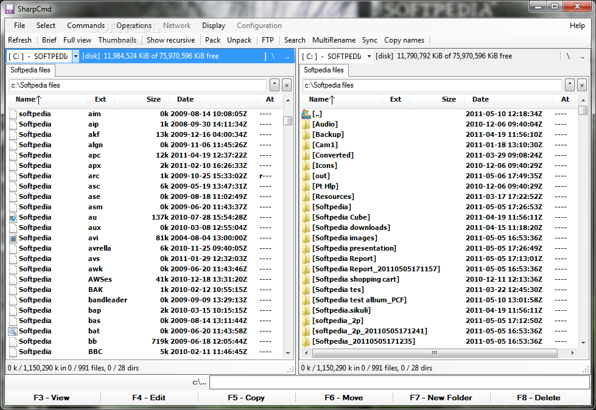Image resolution: width=596 pixels, height=410 pixels.
Task: Click Copy names in toolbar
Action: 404,40
